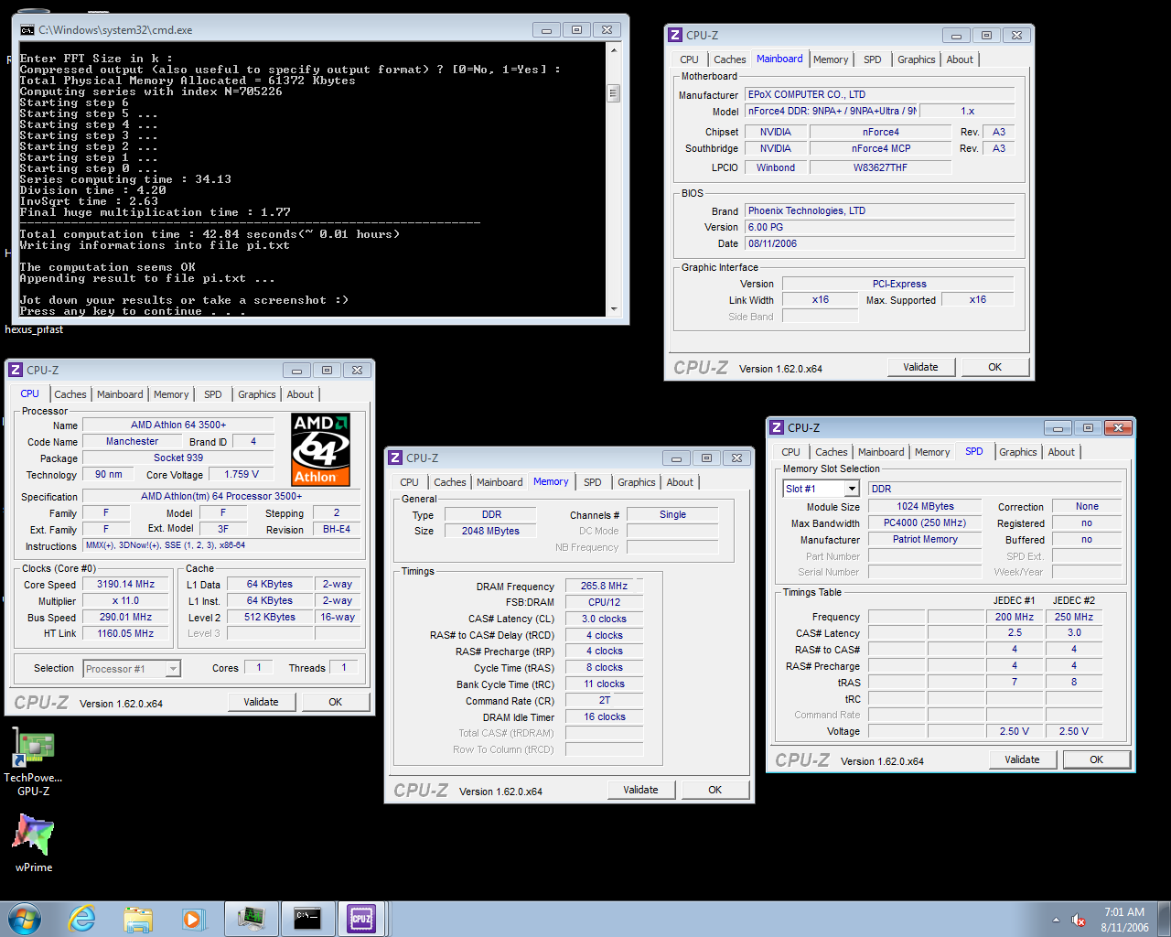This screenshot has width=1171, height=937.
Task: Show hidden system tray icons
Action: 1056,920
